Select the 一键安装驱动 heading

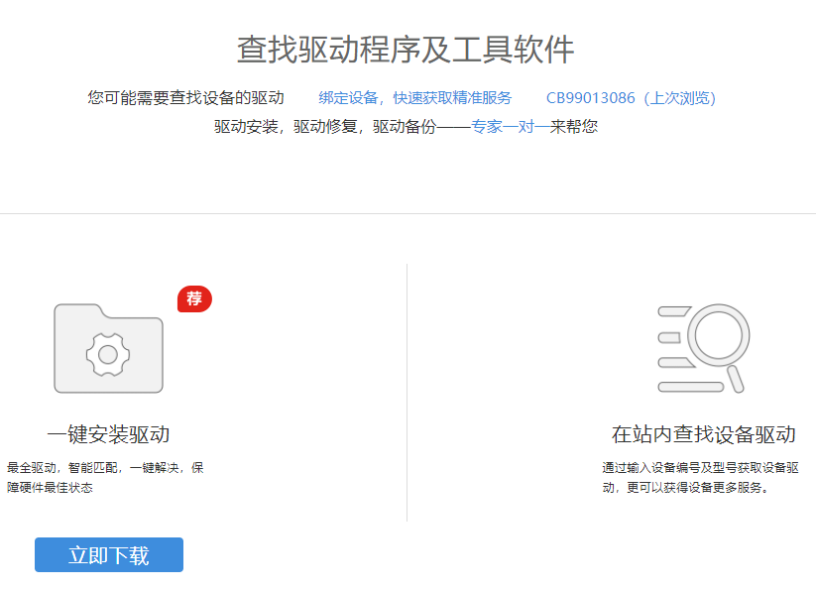pos(108,434)
